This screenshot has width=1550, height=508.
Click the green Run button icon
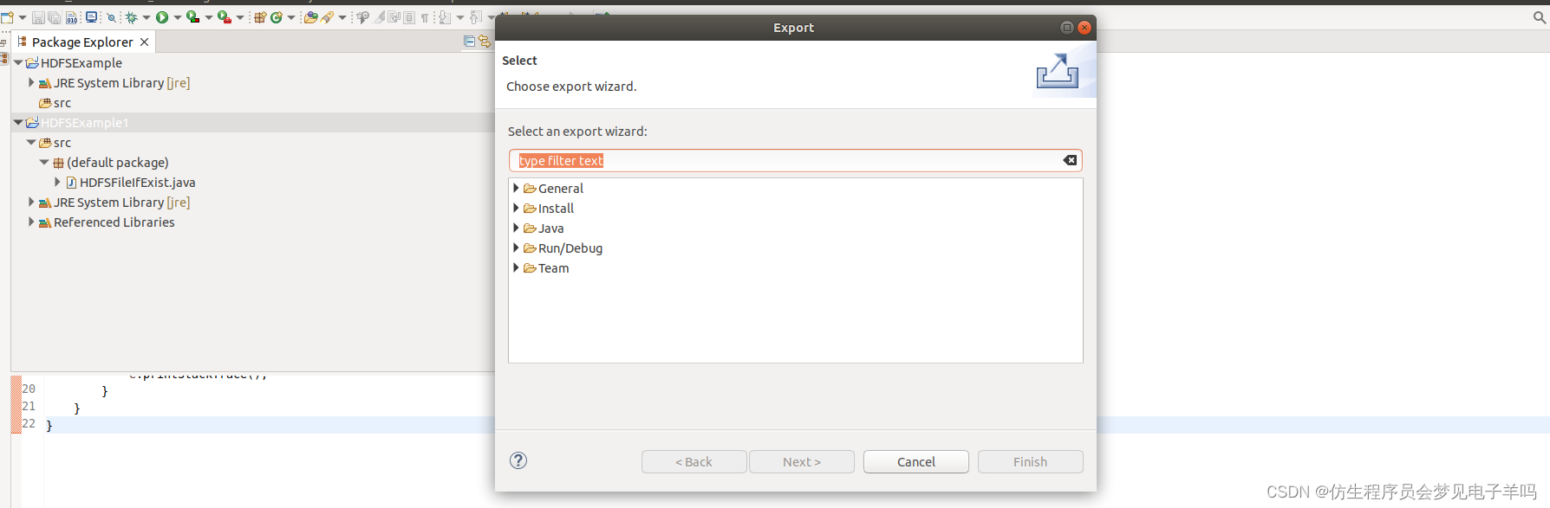tap(162, 17)
